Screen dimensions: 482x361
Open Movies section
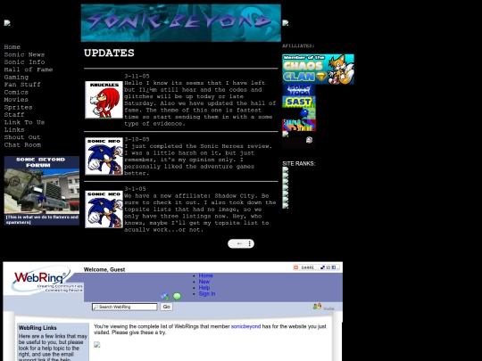tap(16, 100)
